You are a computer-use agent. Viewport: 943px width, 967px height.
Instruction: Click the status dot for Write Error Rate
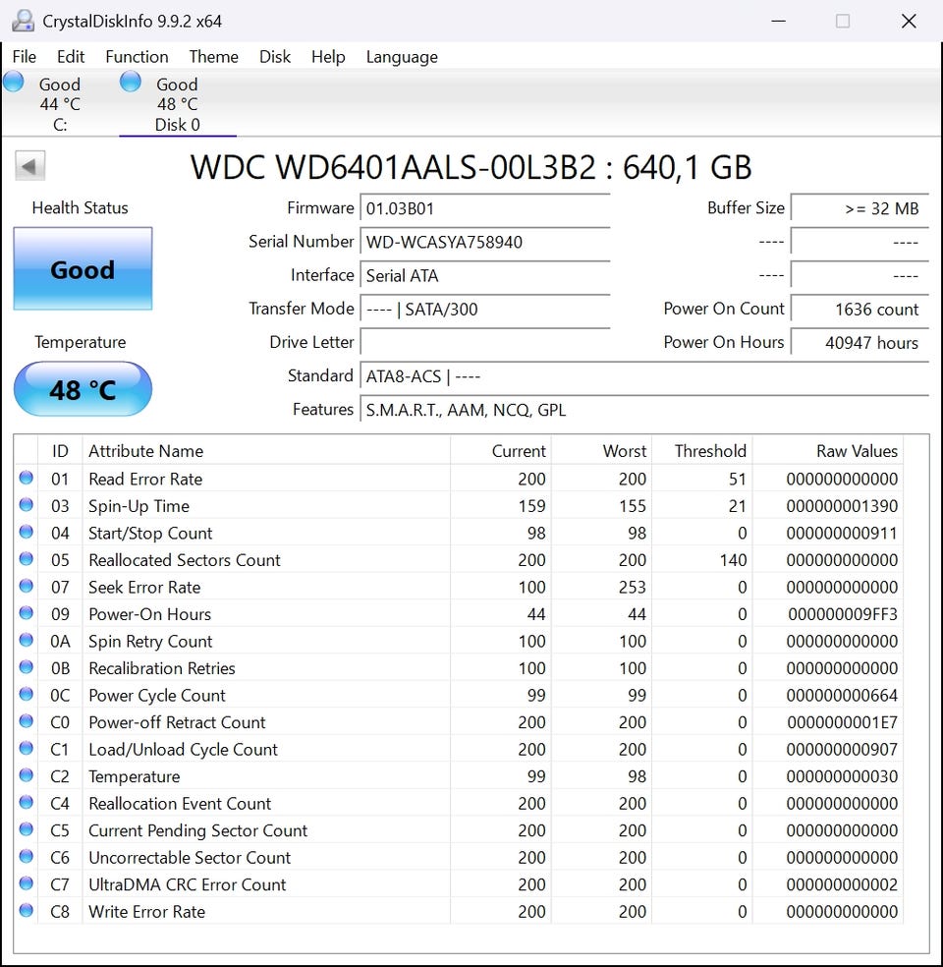26,910
